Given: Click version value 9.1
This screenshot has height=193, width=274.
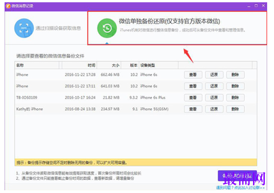Looking at the screenshot, I should pyautogui.click(x=135, y=109).
